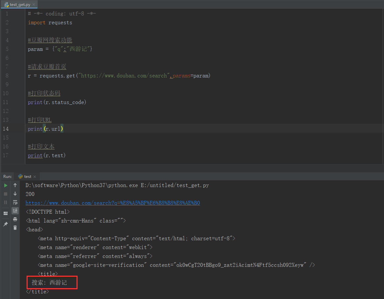384x299 pixels.
Task: Click the '# -*- coding: utf-8 -*-' comment
Action: (x=62, y=14)
